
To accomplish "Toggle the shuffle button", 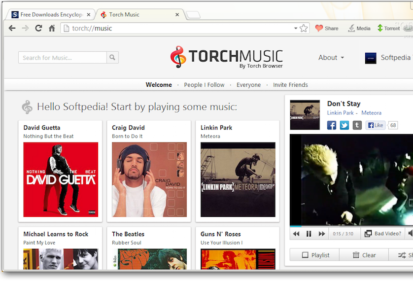I will click(x=402, y=255).
